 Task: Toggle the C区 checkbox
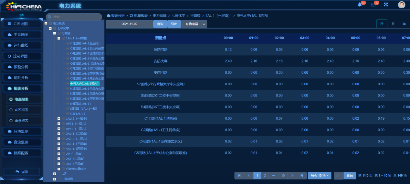(x=59, y=174)
